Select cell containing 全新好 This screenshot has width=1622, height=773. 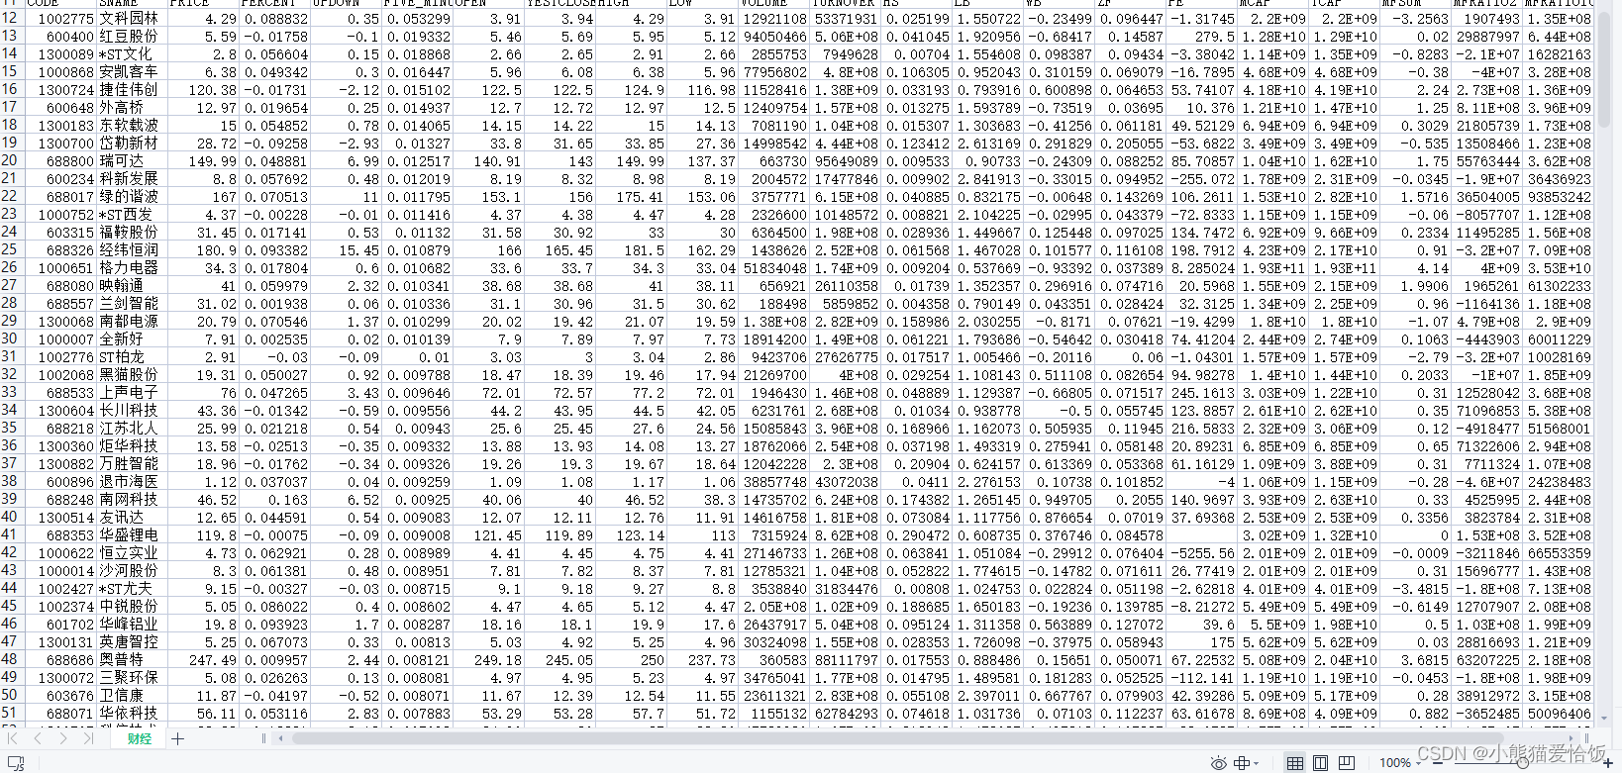point(132,338)
